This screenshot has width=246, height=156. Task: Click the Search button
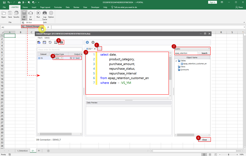[x=205, y=53]
